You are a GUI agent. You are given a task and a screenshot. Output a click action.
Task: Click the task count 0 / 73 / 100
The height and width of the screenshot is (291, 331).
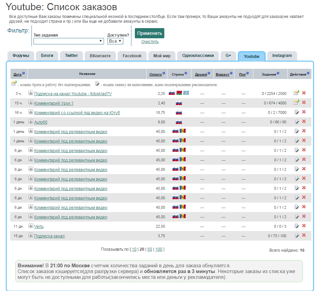pos(277,236)
